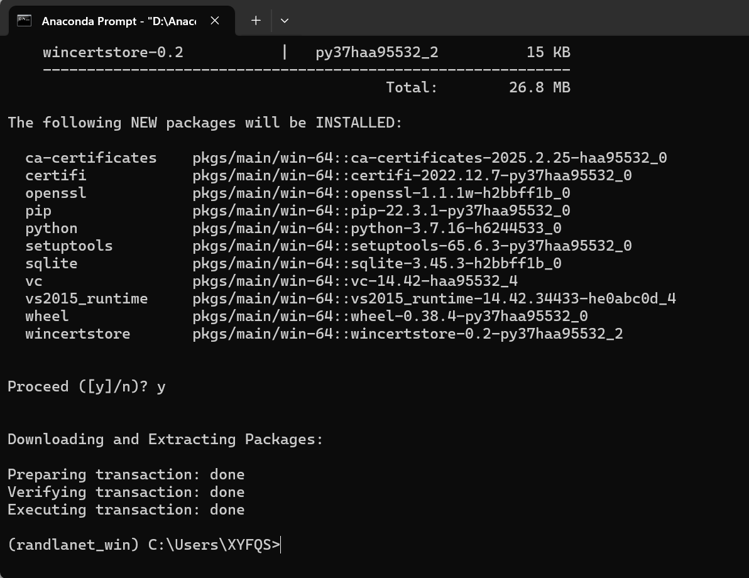Click the 'Preparing transaction: done' line
749x578 pixels.
[126, 474]
